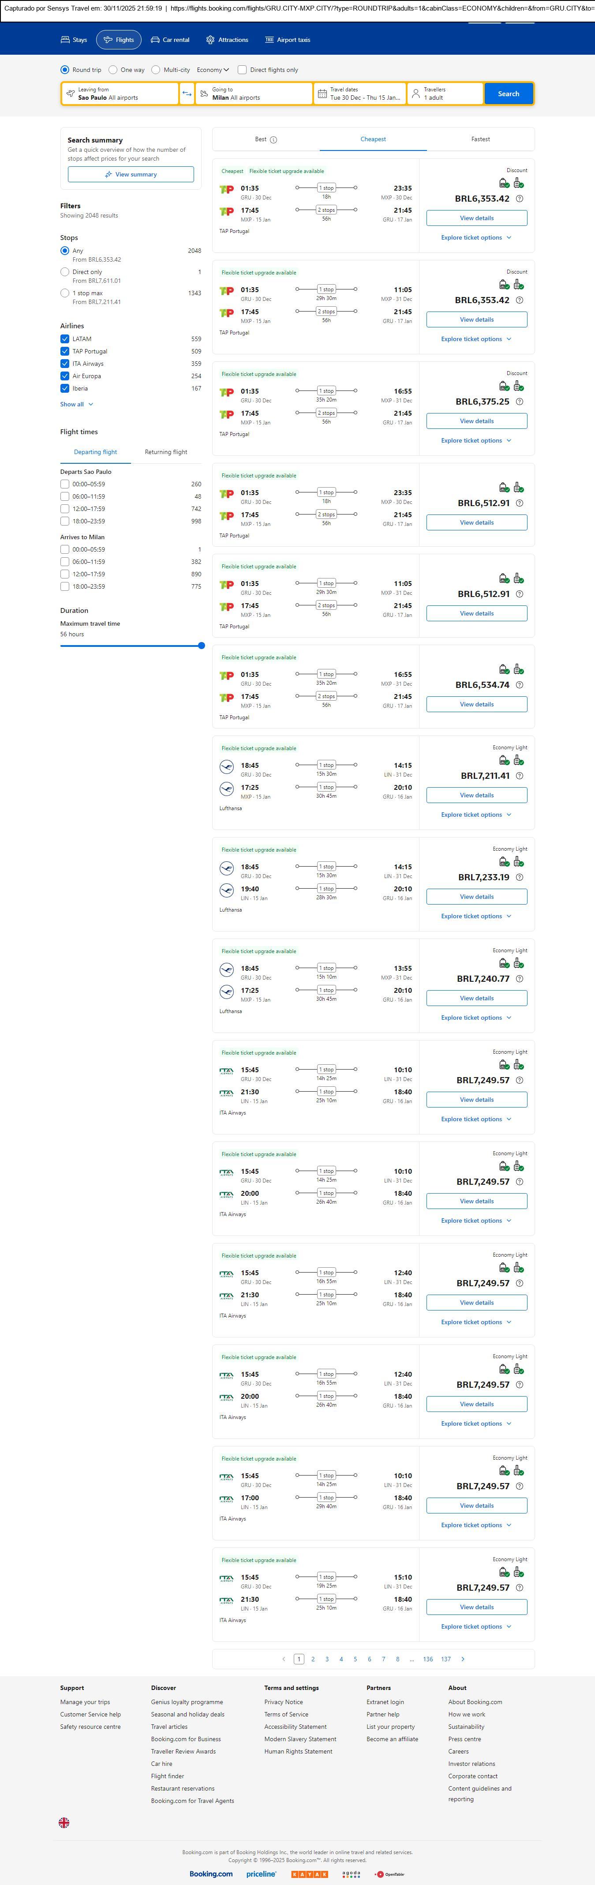Enable the Direct flights only checkbox
This screenshot has height=1885, width=595.
click(242, 70)
